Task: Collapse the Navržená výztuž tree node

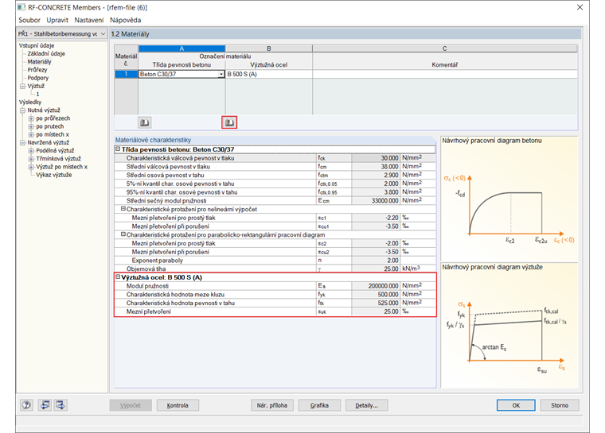Action: tap(22, 143)
